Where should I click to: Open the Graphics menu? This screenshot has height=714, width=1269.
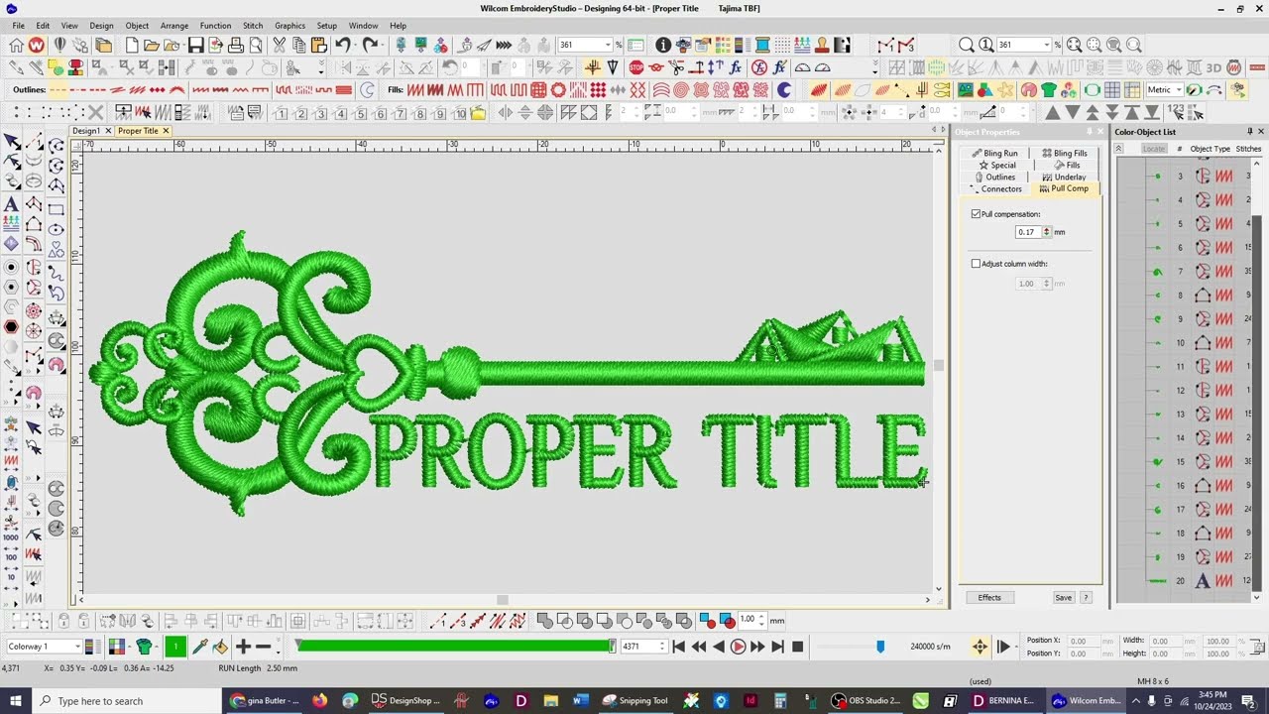289,26
